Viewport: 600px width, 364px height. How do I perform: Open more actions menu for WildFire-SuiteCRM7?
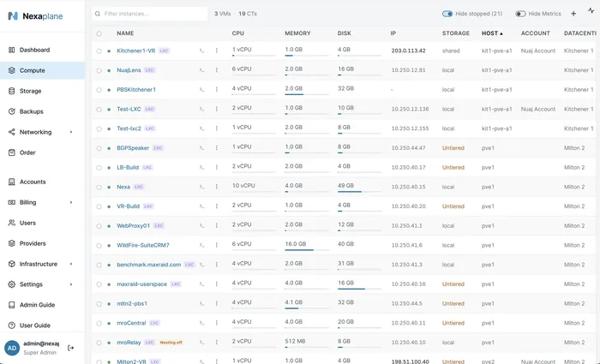(217, 245)
